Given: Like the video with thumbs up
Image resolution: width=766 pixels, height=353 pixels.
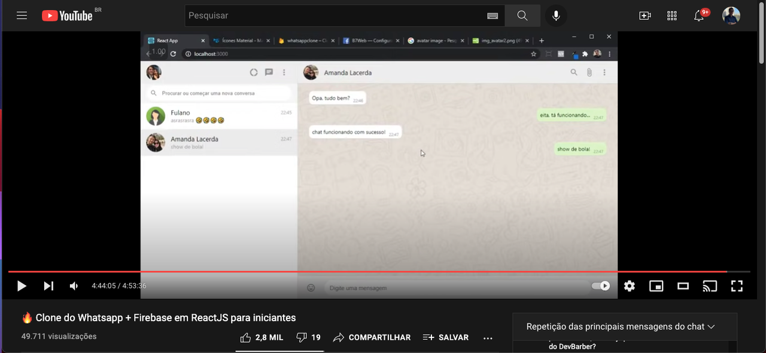Looking at the screenshot, I should click(262, 337).
